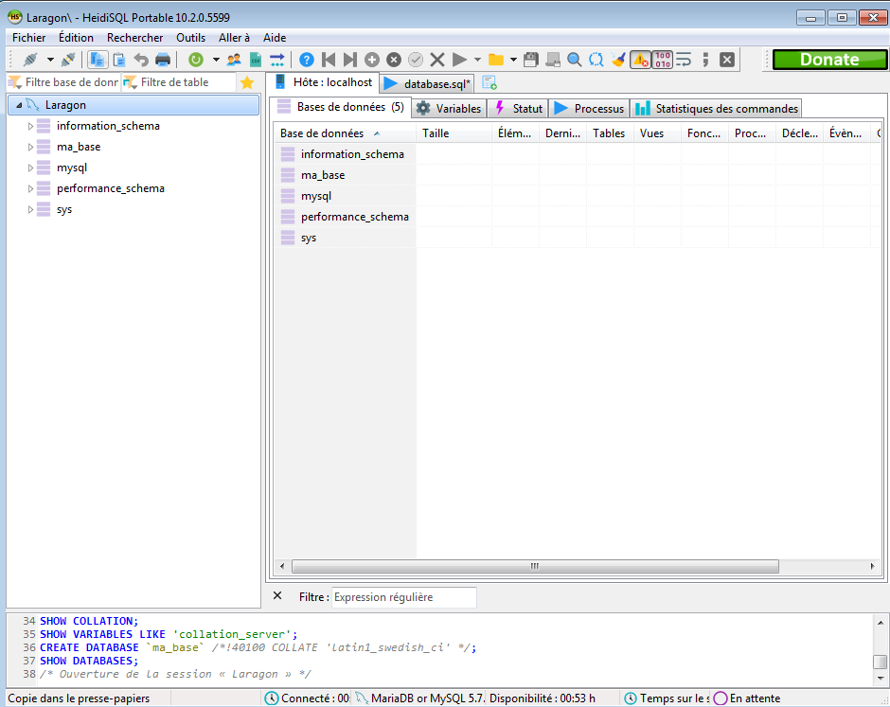Open the connect dropdown arrow beside plug icon

pos(50,60)
